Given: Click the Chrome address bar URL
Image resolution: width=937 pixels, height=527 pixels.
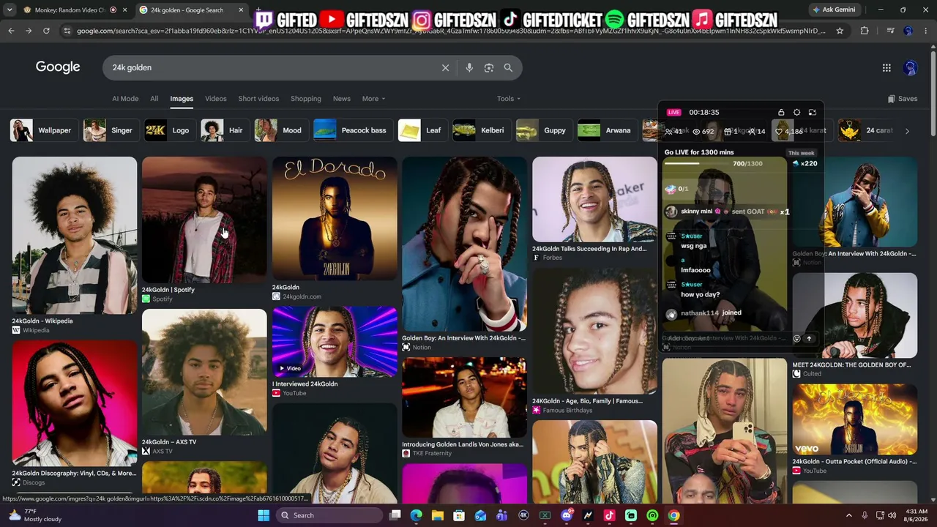Looking at the screenshot, I should point(450,31).
